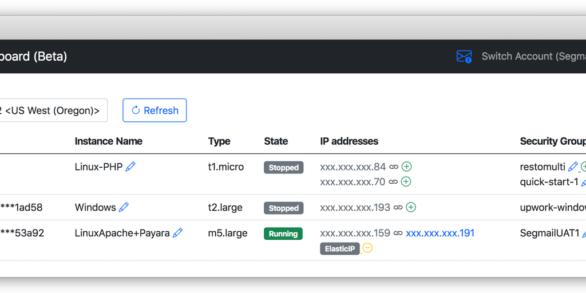
Task: Open the xxx.xxx.xxx.191 IP link
Action: [440, 233]
